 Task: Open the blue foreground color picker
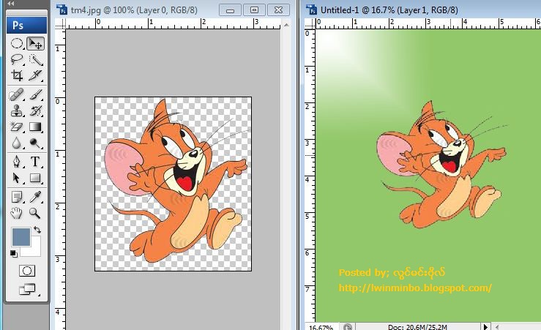21,237
